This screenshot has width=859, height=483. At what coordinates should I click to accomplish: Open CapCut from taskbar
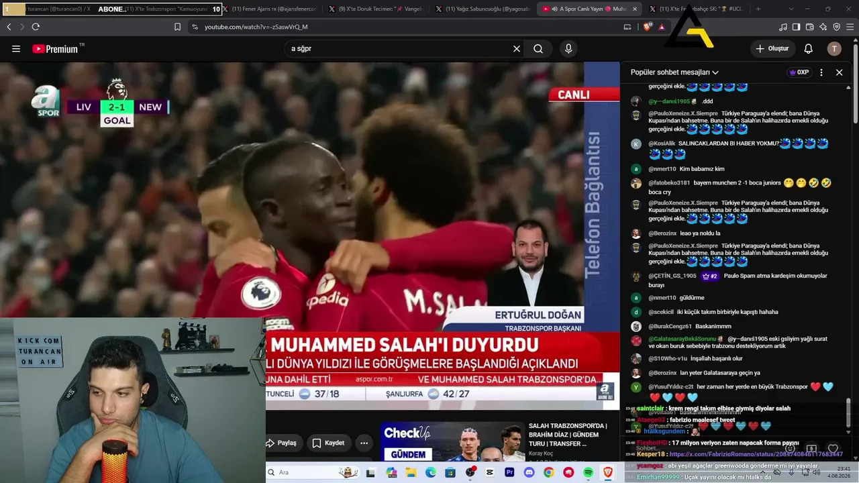tap(490, 472)
